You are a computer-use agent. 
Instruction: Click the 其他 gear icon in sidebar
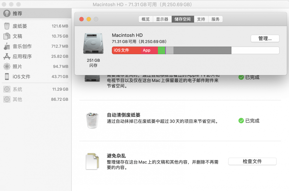pyautogui.click(x=7, y=99)
